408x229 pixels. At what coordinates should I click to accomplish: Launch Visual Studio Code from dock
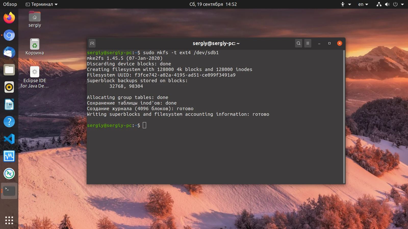[x=9, y=139]
